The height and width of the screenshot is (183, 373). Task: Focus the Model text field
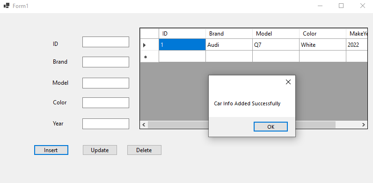(106, 83)
